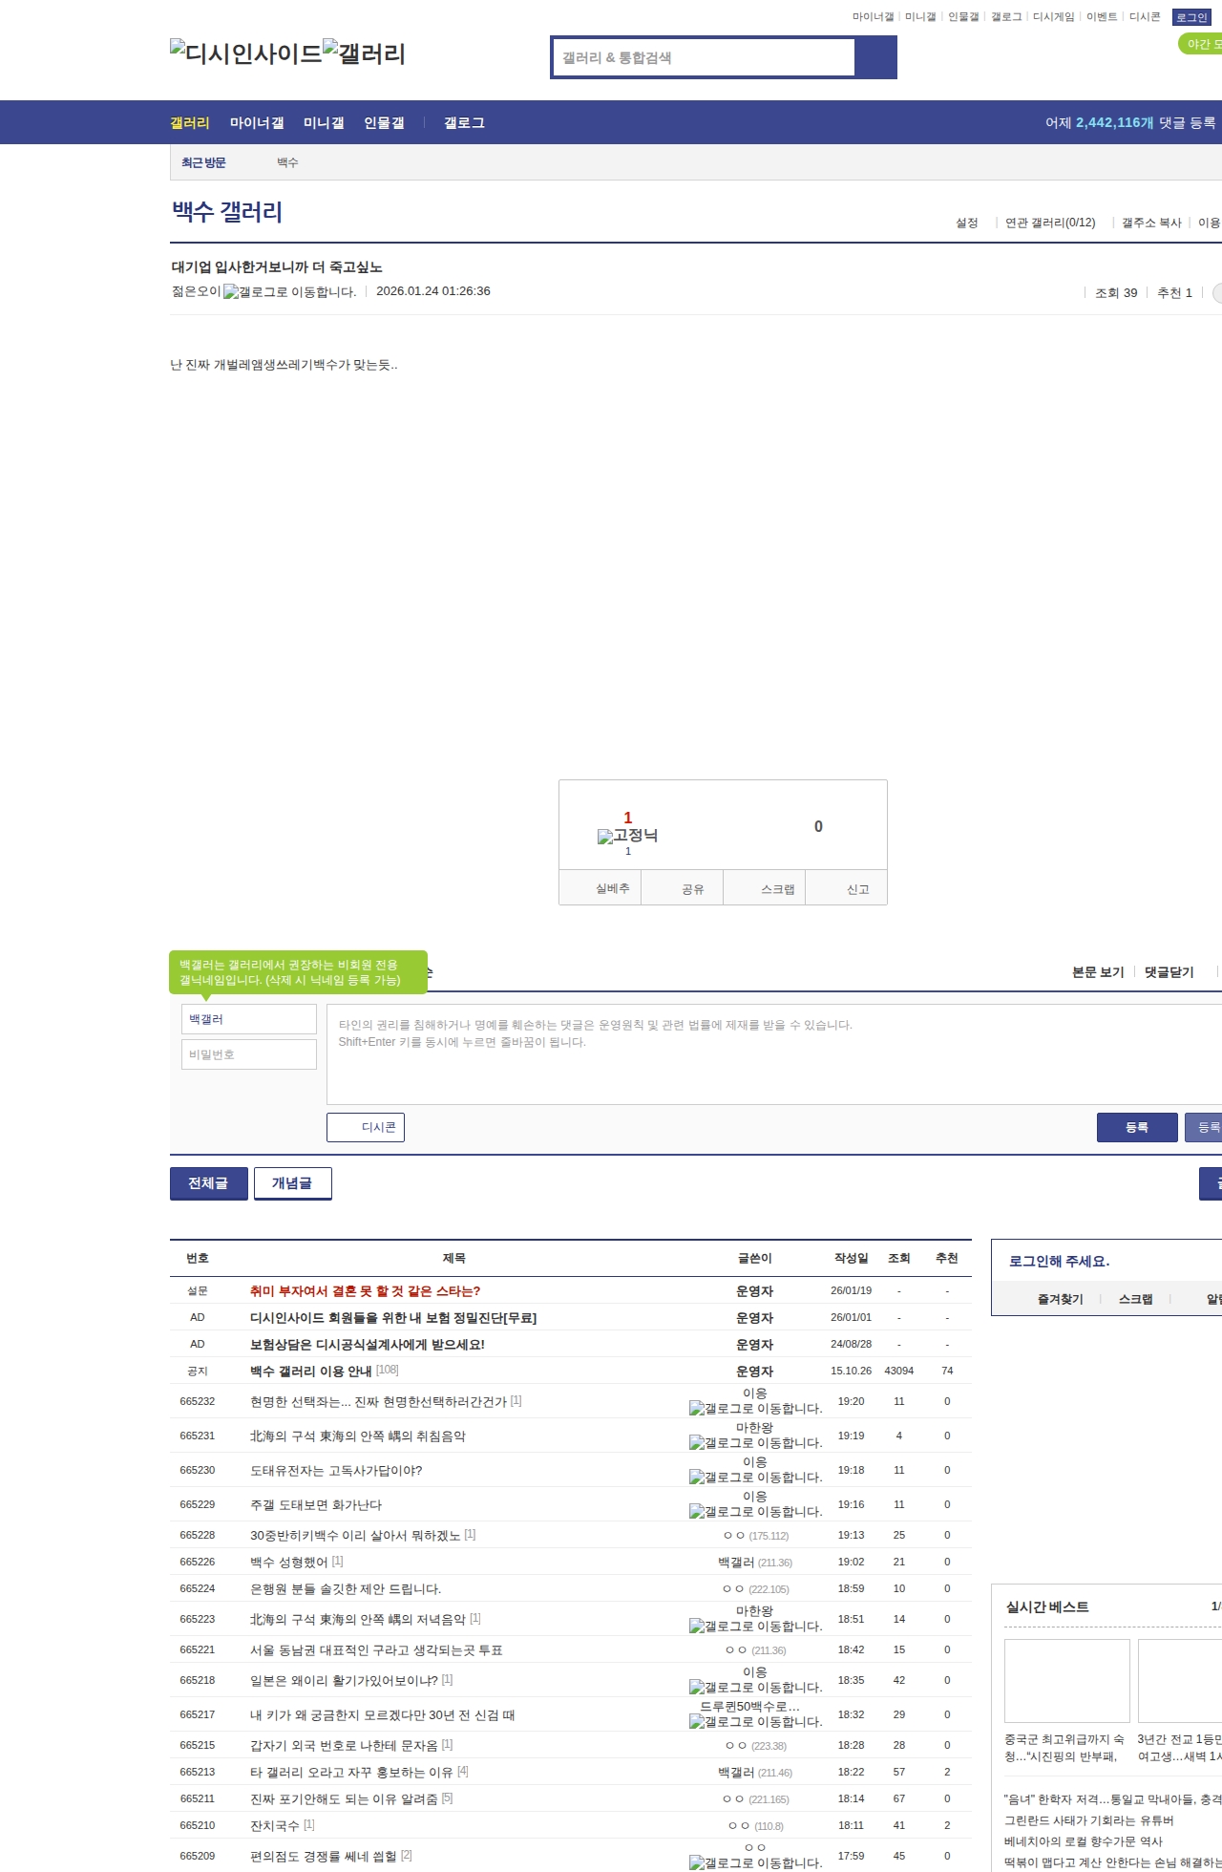
Task: Open the first 실시간 베스트 thumbnail
Action: (x=1067, y=1681)
